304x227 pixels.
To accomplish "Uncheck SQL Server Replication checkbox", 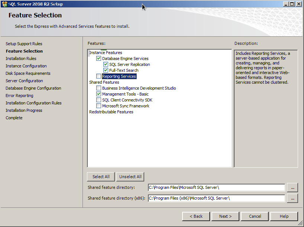I will (106, 64).
